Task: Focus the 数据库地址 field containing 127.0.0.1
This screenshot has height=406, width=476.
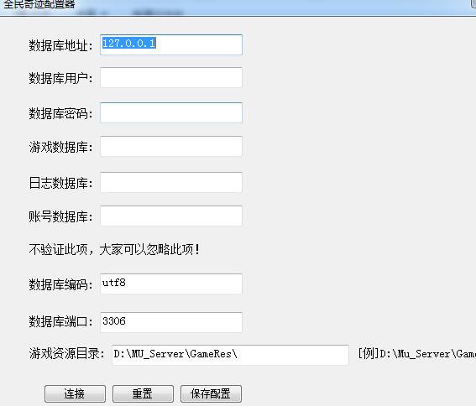Action: click(x=171, y=45)
